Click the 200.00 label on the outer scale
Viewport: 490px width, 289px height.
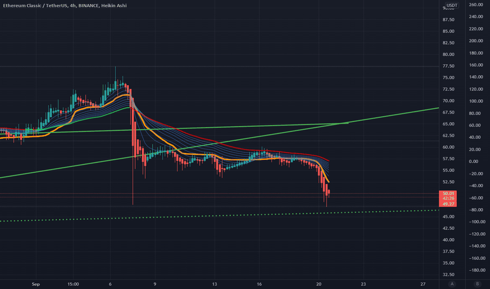coord(476,40)
